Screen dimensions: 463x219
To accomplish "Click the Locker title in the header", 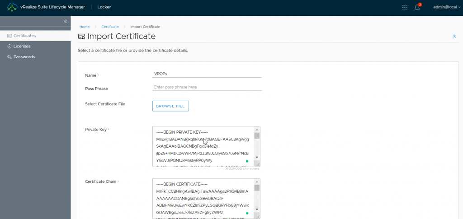I will tap(104, 7).
